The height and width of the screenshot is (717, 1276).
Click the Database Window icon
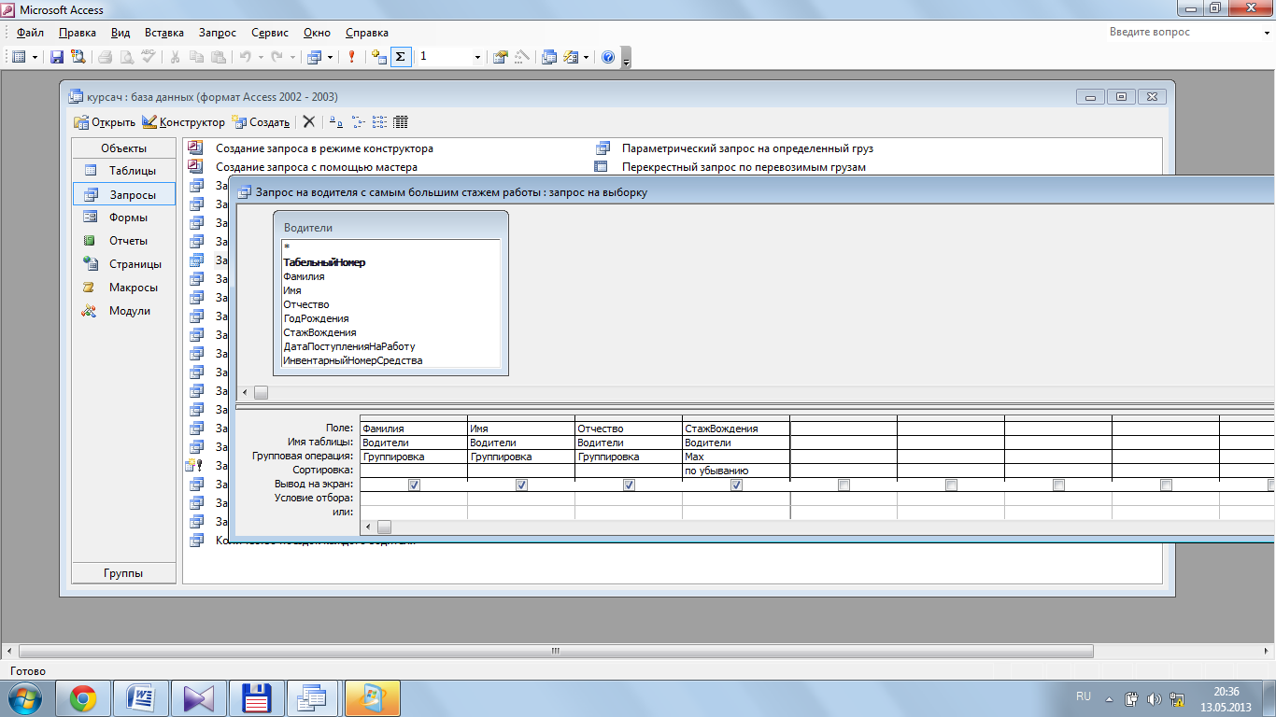pos(549,57)
